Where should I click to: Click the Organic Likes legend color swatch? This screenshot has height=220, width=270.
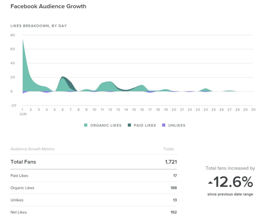86,125
